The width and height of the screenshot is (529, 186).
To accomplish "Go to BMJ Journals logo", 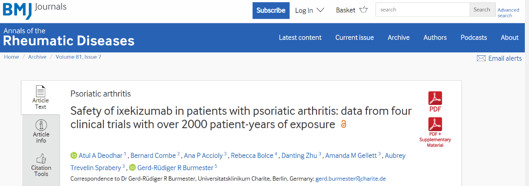I will [x=35, y=10].
